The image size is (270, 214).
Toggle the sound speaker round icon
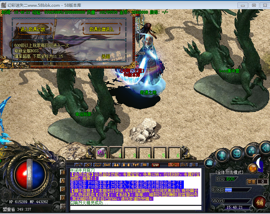point(265,148)
